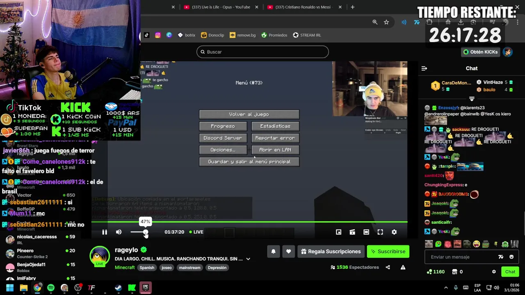Open the Kick shop icon
525x295 pixels.
(x=454, y=272)
